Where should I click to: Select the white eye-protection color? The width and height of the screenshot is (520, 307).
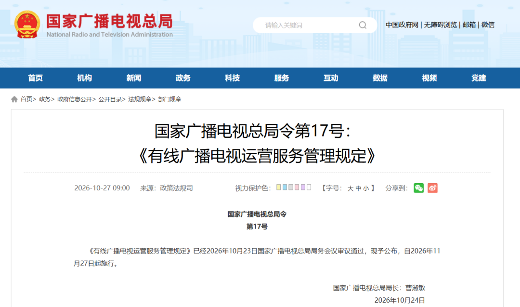point(309,187)
